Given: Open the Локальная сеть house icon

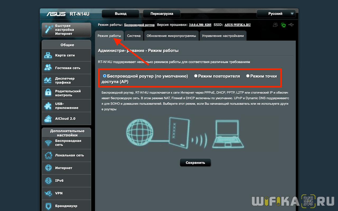Looking at the screenshot, I should click(48, 155).
